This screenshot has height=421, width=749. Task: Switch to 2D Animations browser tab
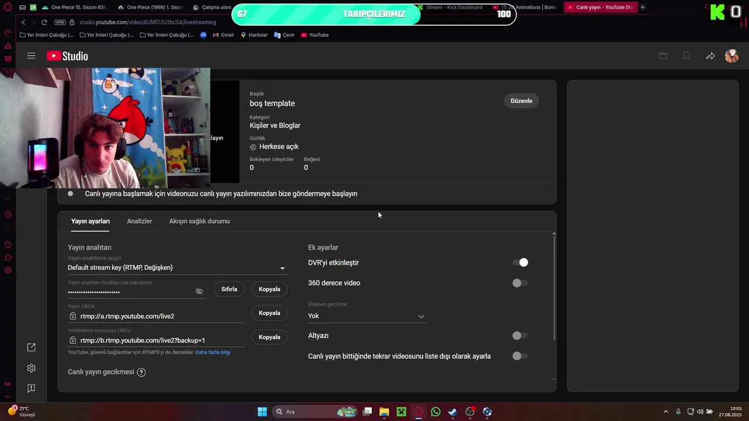pyautogui.click(x=524, y=7)
